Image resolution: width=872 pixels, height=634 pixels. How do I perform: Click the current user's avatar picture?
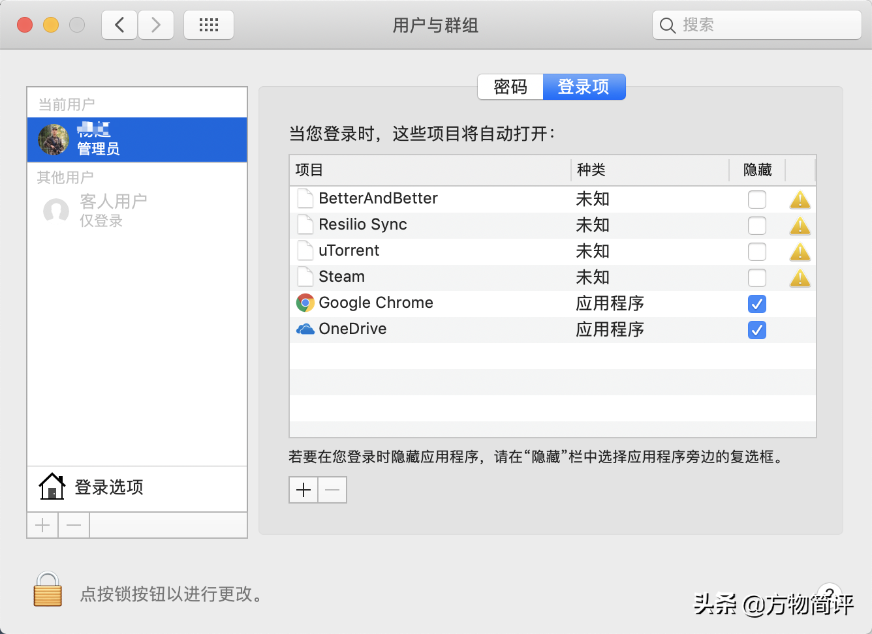tap(54, 140)
